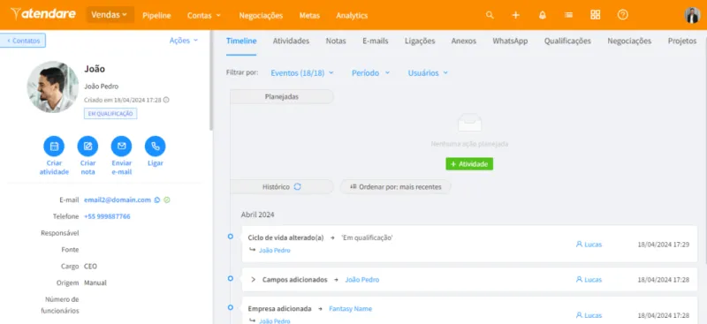The width and height of the screenshot is (707, 324).
Task: Switch to the Notas tab
Action: point(336,41)
